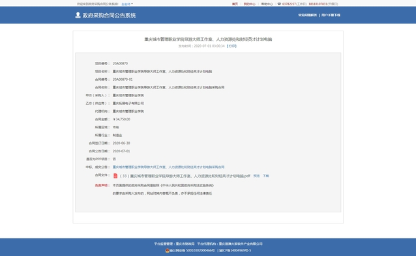416x256 pixels.
Task: Click the red PDF file icon
Action: pos(115,176)
